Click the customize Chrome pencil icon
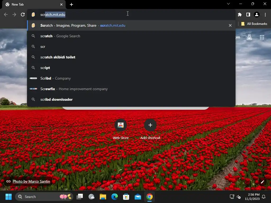This screenshot has height=203, width=271. click(263, 182)
